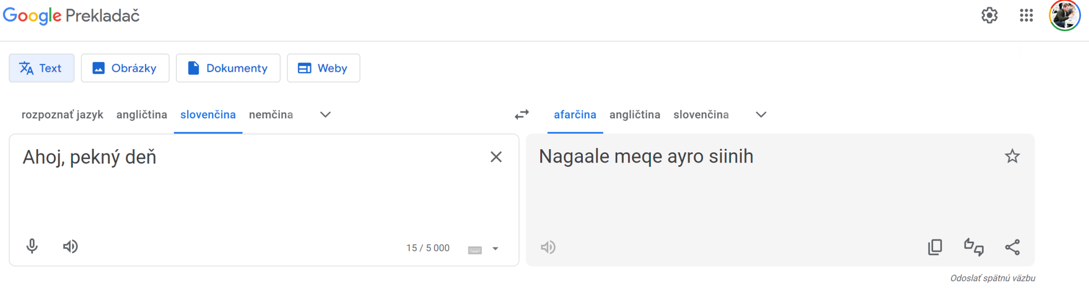Copy the translation to clipboard
1089x300 pixels.
tap(935, 247)
